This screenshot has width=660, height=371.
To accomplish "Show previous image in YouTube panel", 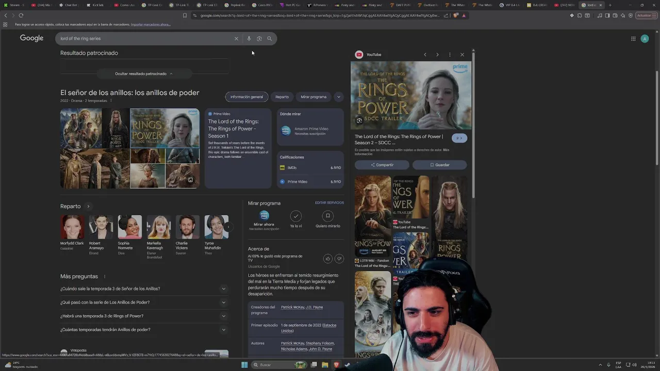I will (425, 55).
